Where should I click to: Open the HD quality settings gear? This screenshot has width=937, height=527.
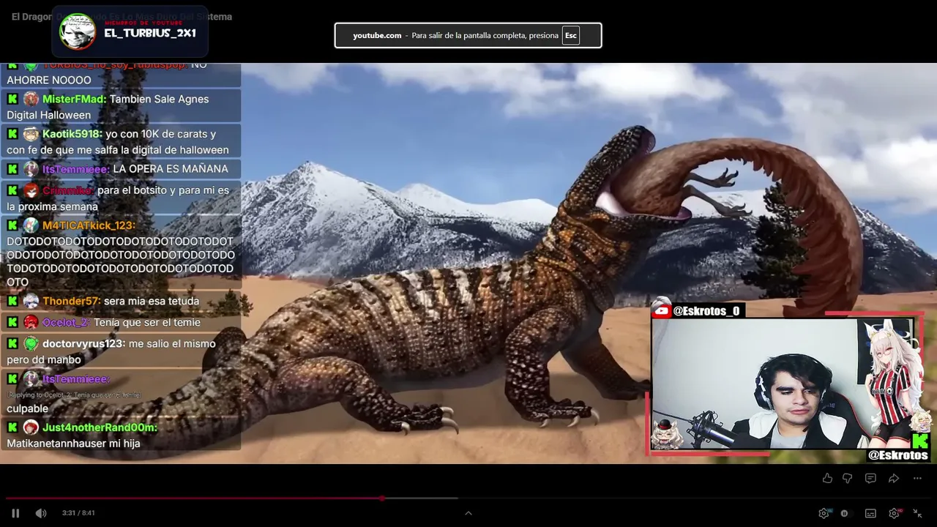(x=895, y=513)
